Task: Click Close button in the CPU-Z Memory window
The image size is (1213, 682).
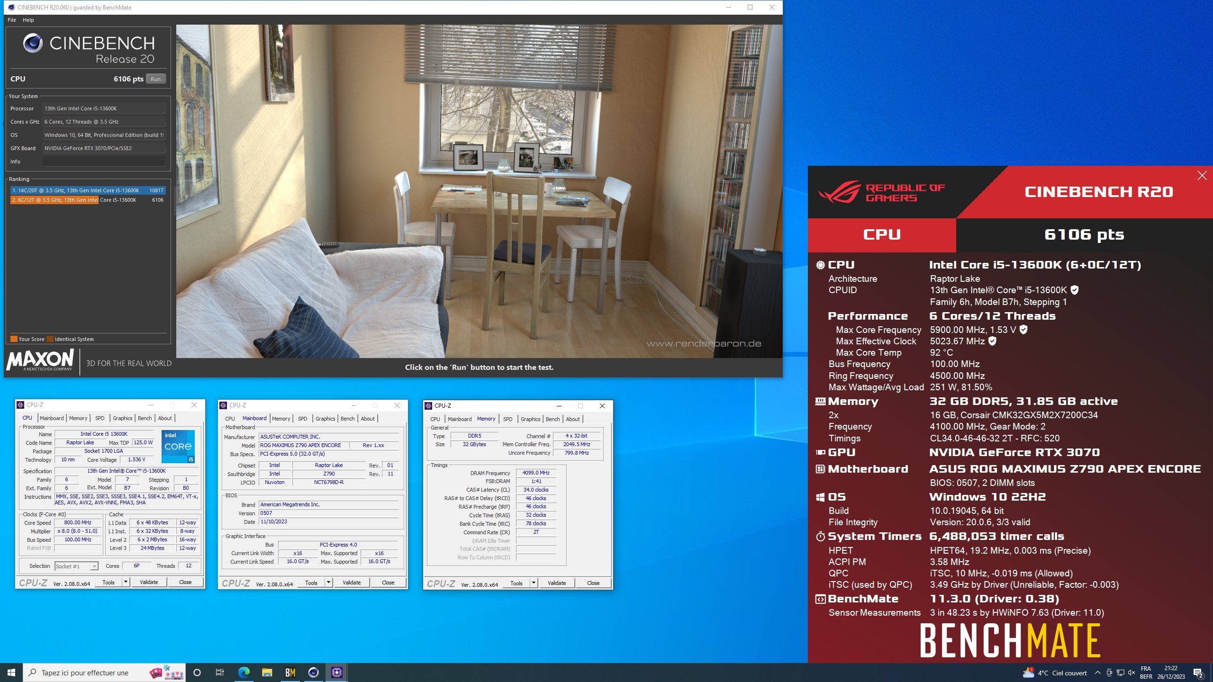Action: [x=593, y=583]
